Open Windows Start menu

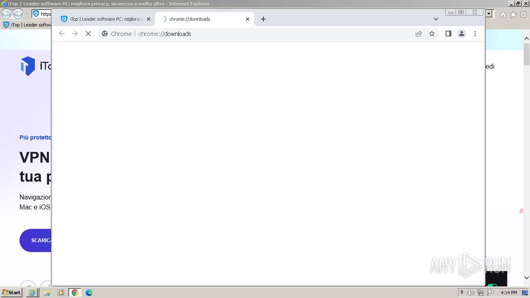click(11, 293)
